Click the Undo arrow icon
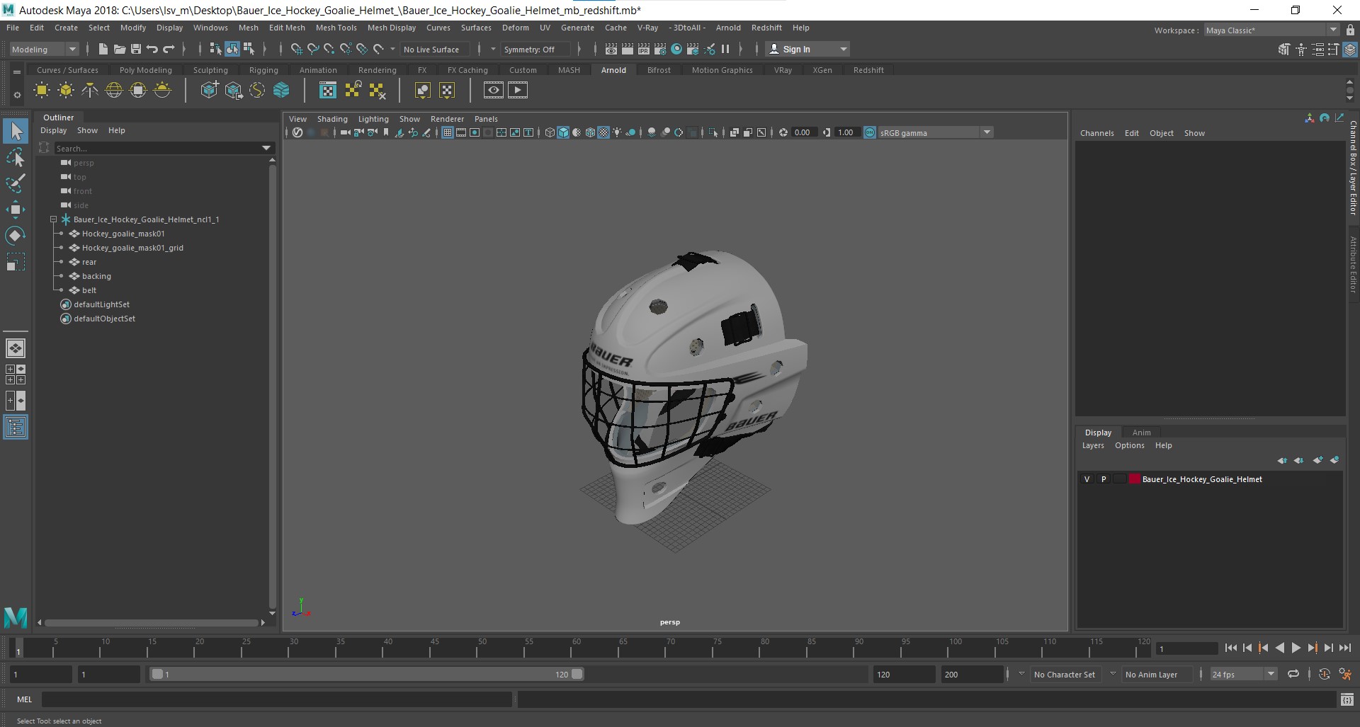Screen dimensions: 1360x727 click(152, 49)
